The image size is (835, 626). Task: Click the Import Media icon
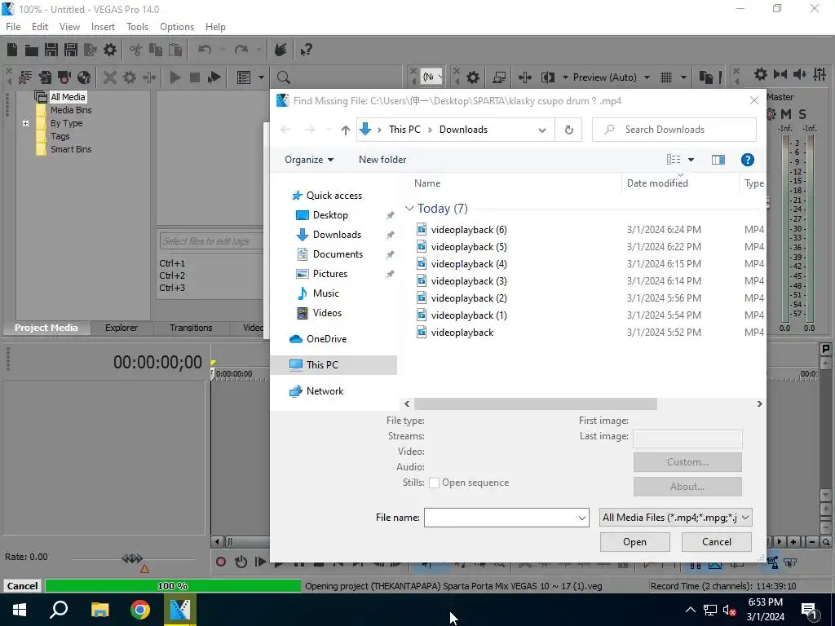pos(45,77)
